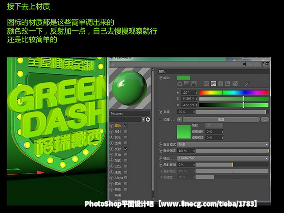Click the animation dot beside 混合强度
This screenshot has width=284, height=213.
161,151
